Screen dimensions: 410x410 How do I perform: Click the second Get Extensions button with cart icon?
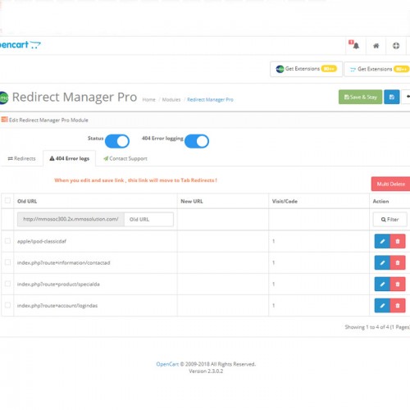point(377,69)
